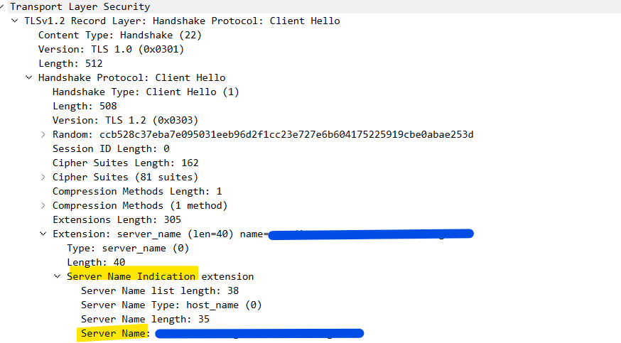Select Version: TLS 1.2 (0x0303) row
Image resolution: width=621 pixels, height=343 pixels.
coord(125,120)
